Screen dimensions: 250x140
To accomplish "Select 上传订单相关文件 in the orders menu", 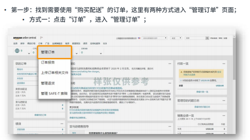I will click(x=55, y=73).
